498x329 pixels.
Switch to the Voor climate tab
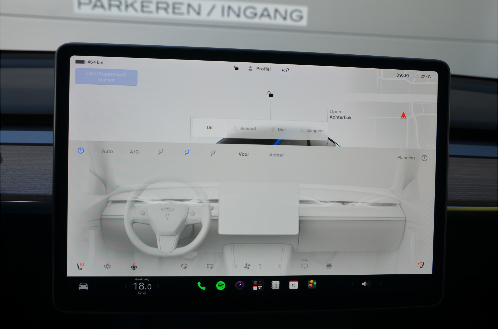pos(244,154)
